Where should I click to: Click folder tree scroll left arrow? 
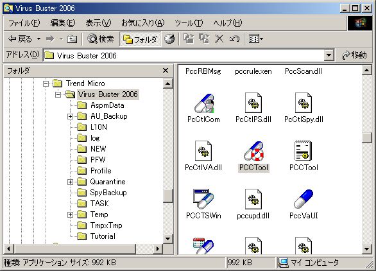(x=8, y=249)
